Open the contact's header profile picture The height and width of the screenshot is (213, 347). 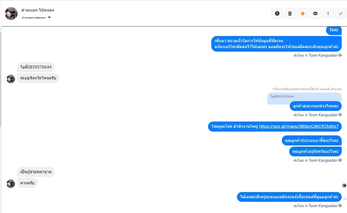[11, 13]
